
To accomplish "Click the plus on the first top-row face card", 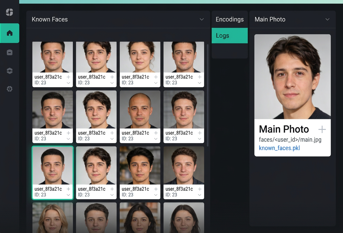I will point(68,77).
